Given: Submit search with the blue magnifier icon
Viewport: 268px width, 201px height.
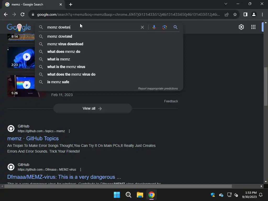Looking at the screenshot, I should 175,27.
